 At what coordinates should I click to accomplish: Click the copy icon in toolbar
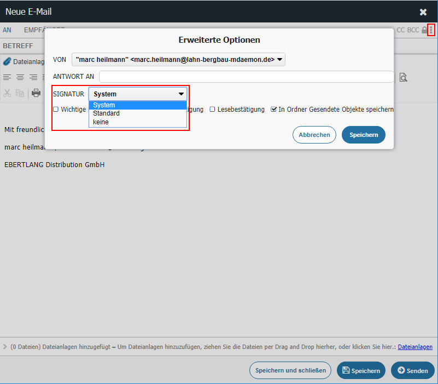(x=20, y=93)
